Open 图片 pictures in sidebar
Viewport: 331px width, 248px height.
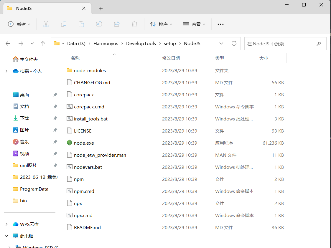click(x=21, y=130)
